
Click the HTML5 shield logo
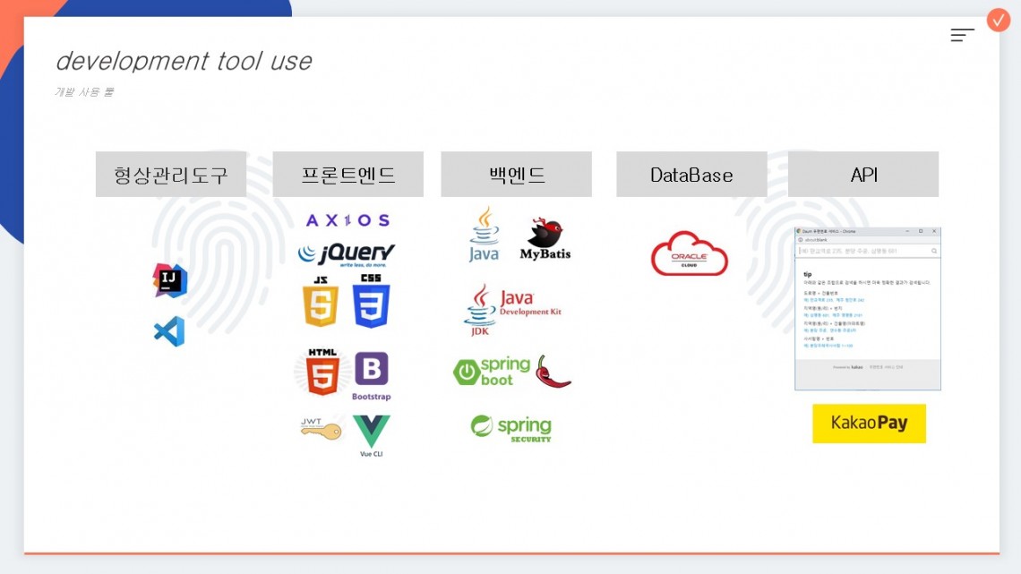coord(322,373)
